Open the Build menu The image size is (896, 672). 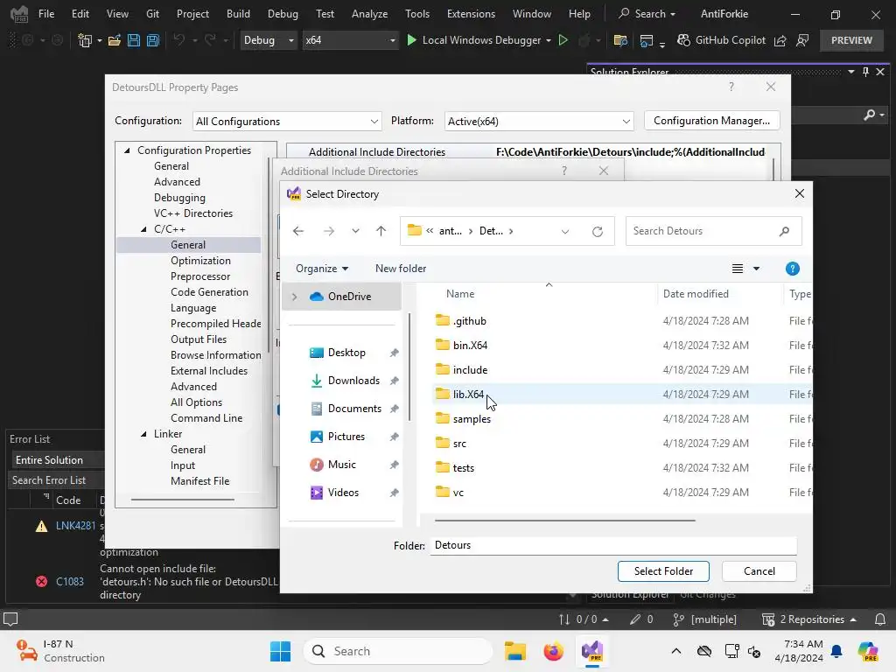coord(238,14)
